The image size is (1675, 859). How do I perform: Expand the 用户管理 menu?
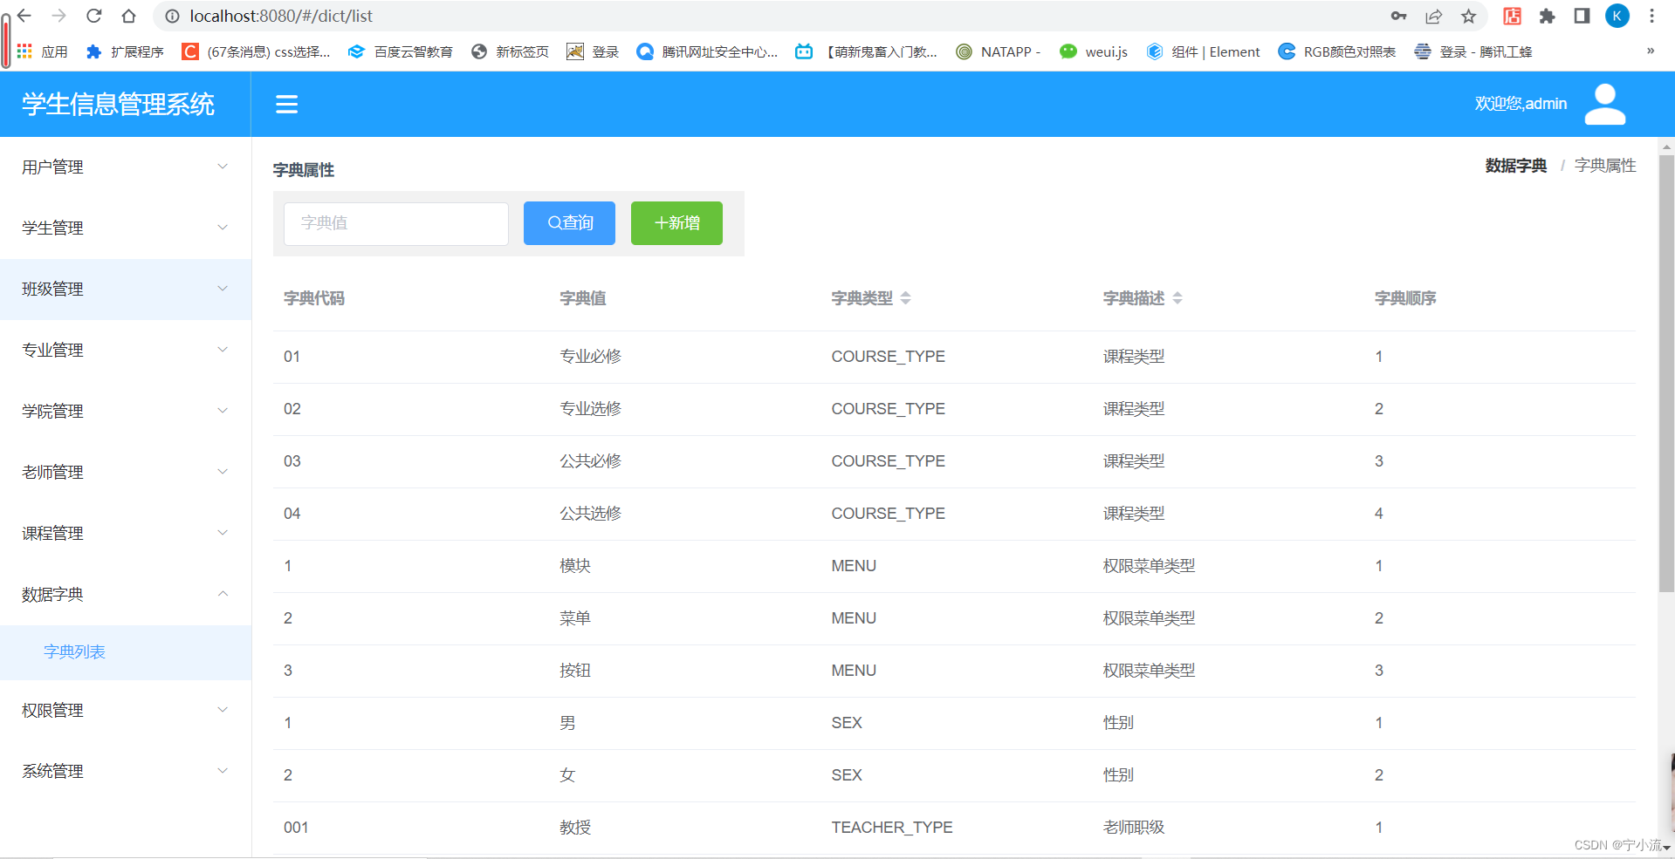(x=126, y=167)
